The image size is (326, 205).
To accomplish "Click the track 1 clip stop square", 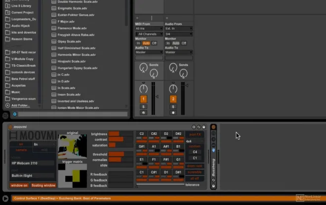I will 137,18.
